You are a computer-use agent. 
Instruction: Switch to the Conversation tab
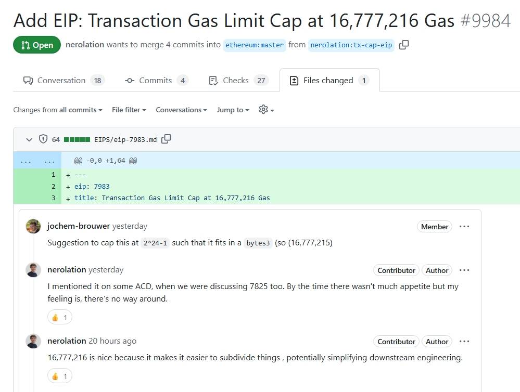point(64,81)
